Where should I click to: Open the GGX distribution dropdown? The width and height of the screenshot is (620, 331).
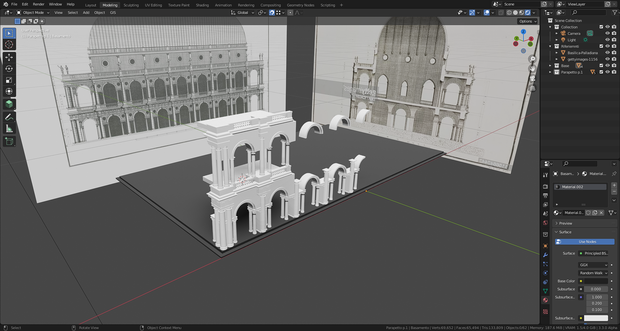pos(593,265)
